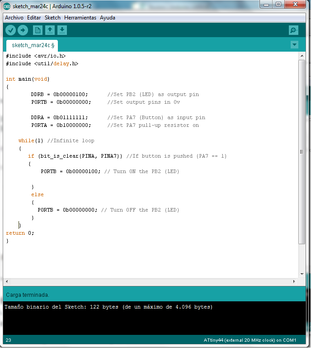Image resolution: width=311 pixels, height=348 pixels.
Task: Click 'DDRB = 0b00000100;' statement
Action: click(60, 94)
